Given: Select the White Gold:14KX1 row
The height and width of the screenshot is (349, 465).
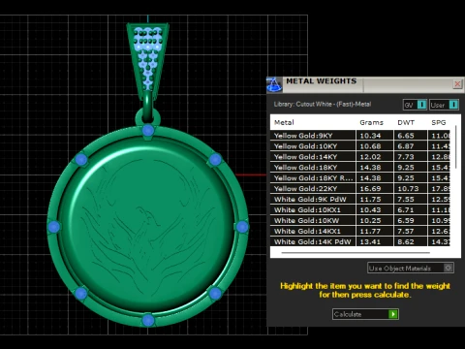Looking at the screenshot, I should click(x=360, y=232).
